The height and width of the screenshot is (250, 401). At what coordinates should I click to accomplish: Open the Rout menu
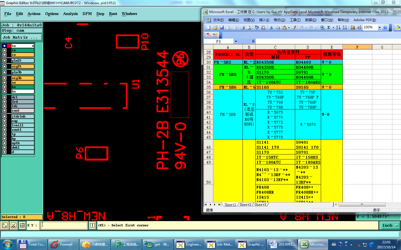(x=113, y=14)
